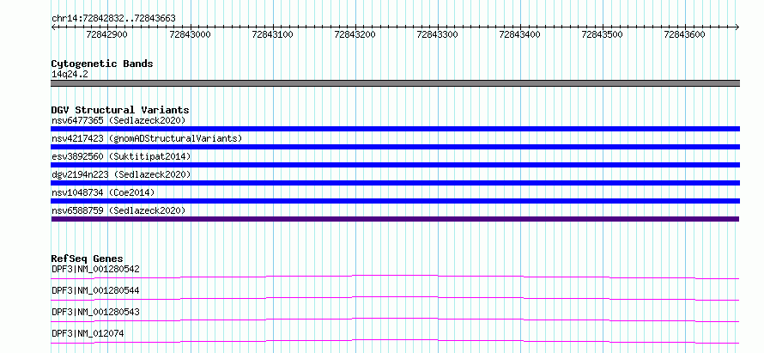Open transcript DPF3|NM_001280542 label
764x353 pixels.
[95, 269]
